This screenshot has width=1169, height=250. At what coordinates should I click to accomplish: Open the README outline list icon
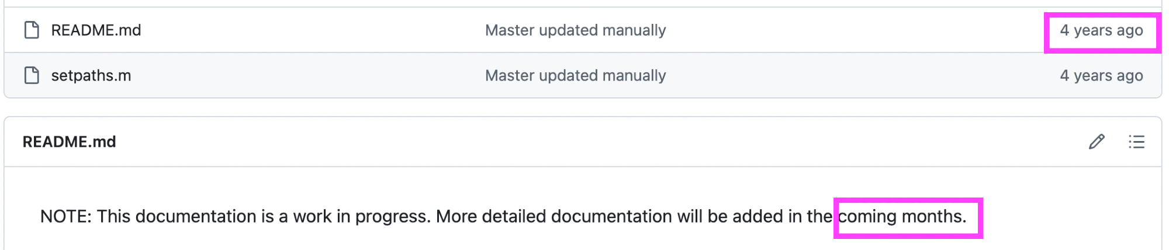(x=1136, y=142)
